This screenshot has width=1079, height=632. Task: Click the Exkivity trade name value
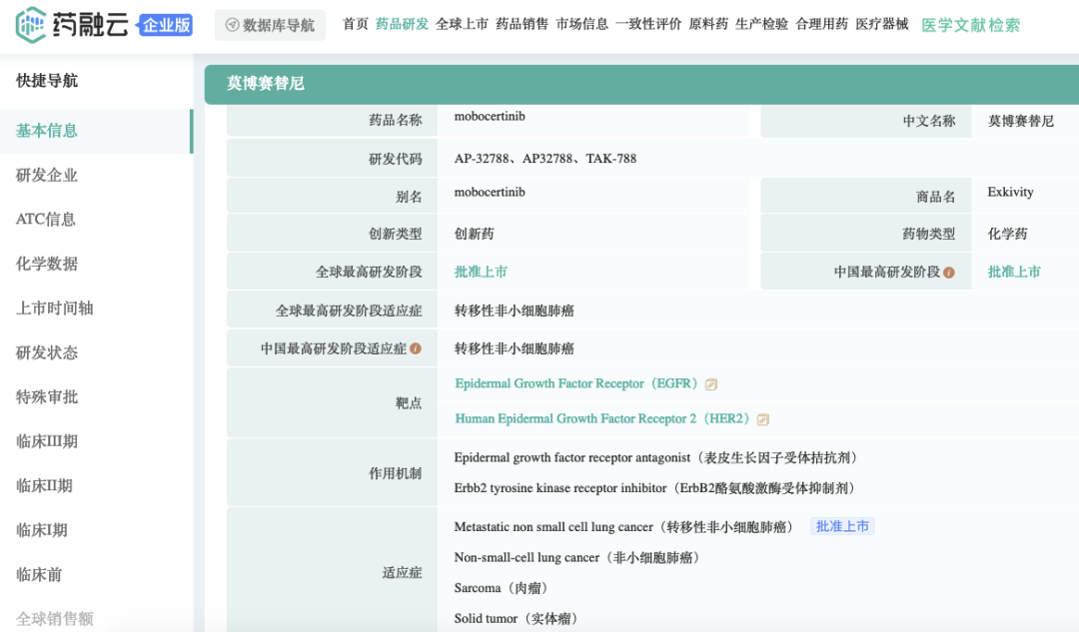pyautogui.click(x=1010, y=192)
